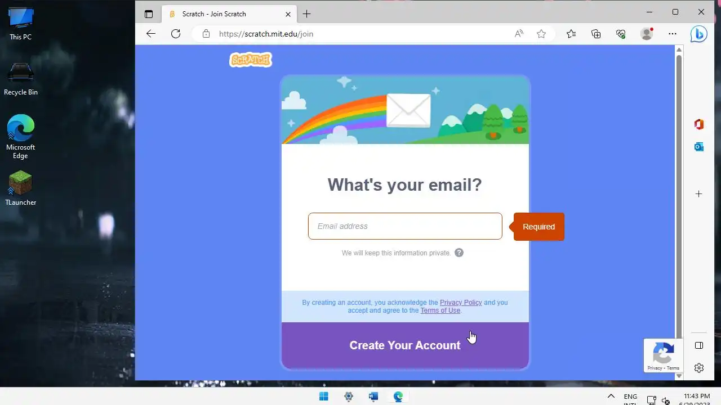This screenshot has width=721, height=405.
Task: Select Microsoft Edge desktop shortcut
Action: [x=21, y=137]
